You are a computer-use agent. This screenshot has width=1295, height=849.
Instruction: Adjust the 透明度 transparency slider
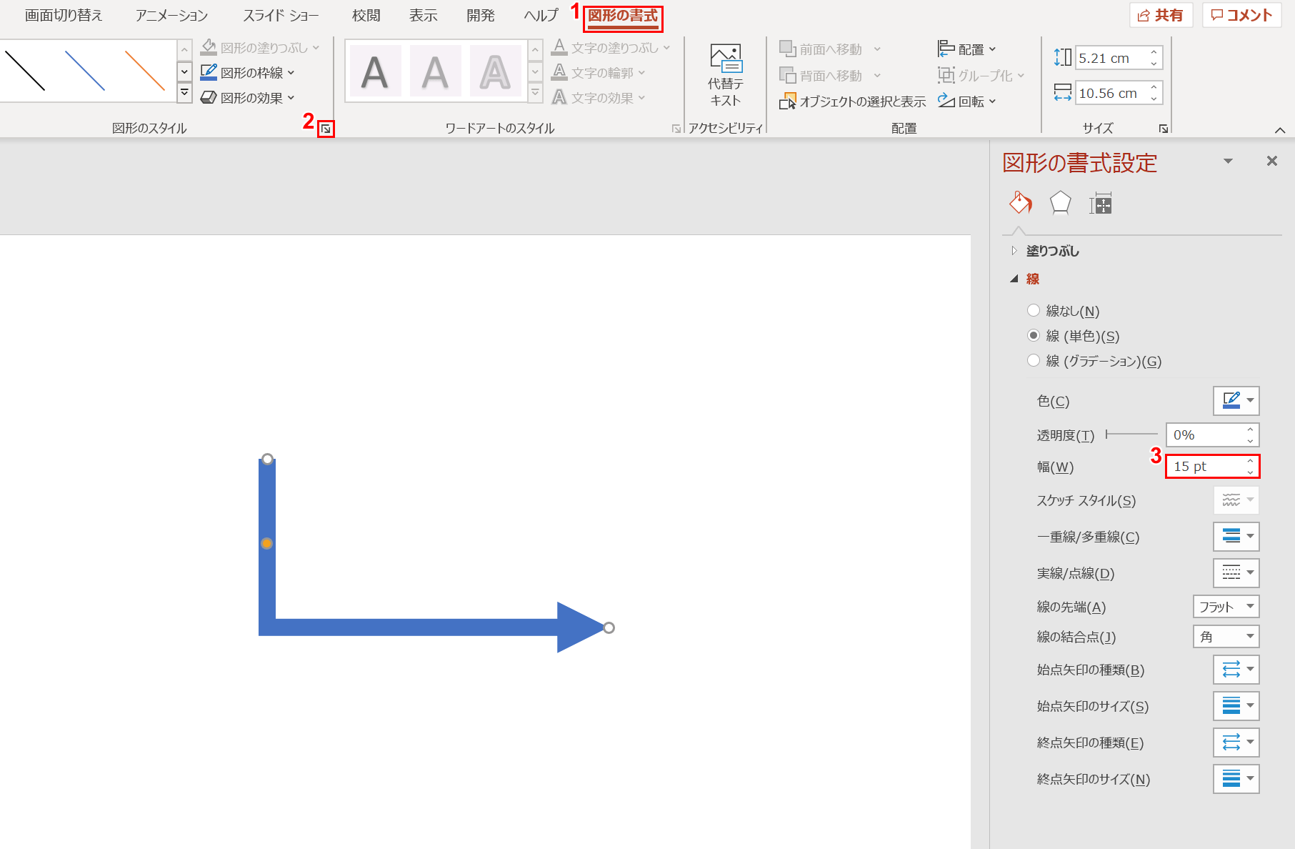tap(1131, 434)
